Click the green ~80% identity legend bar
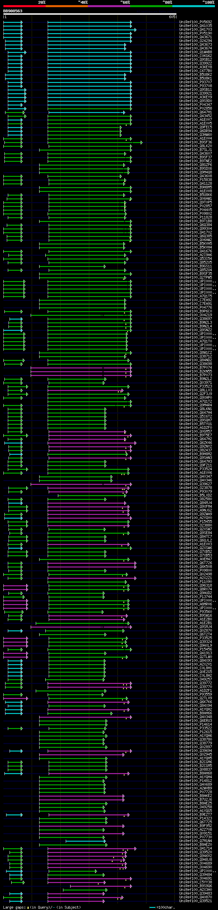 pos(151,6)
